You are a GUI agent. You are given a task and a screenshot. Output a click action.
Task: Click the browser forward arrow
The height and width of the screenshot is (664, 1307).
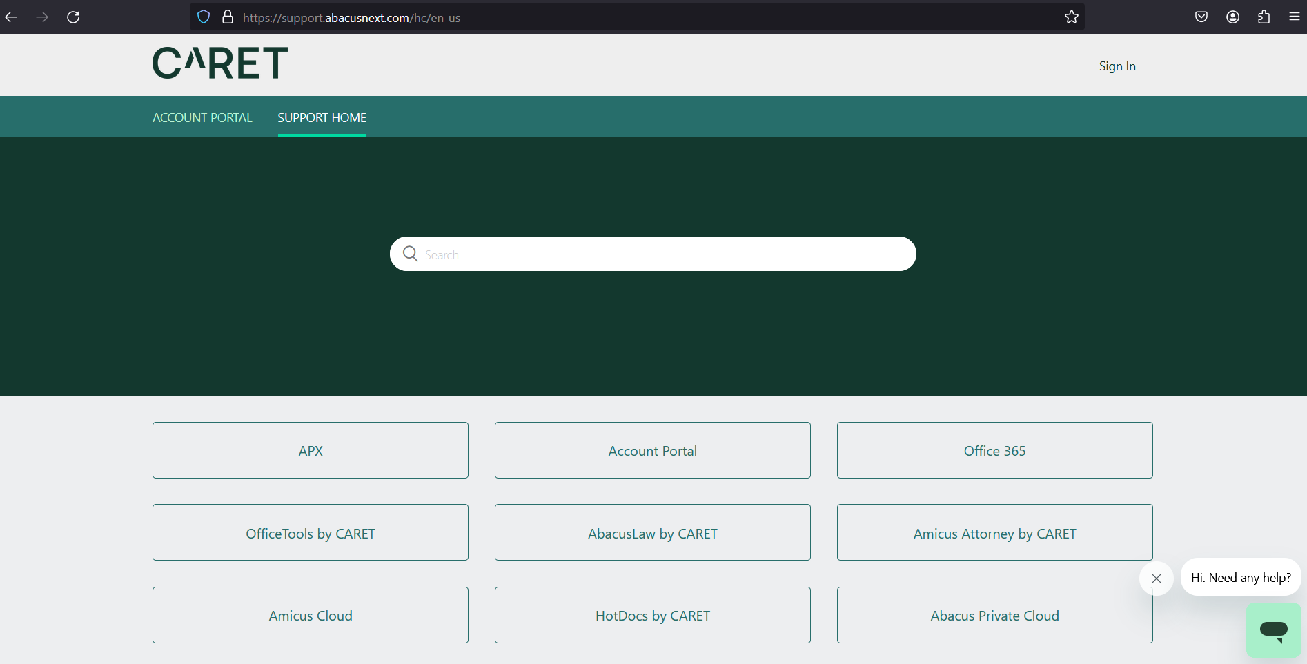pyautogui.click(x=42, y=17)
